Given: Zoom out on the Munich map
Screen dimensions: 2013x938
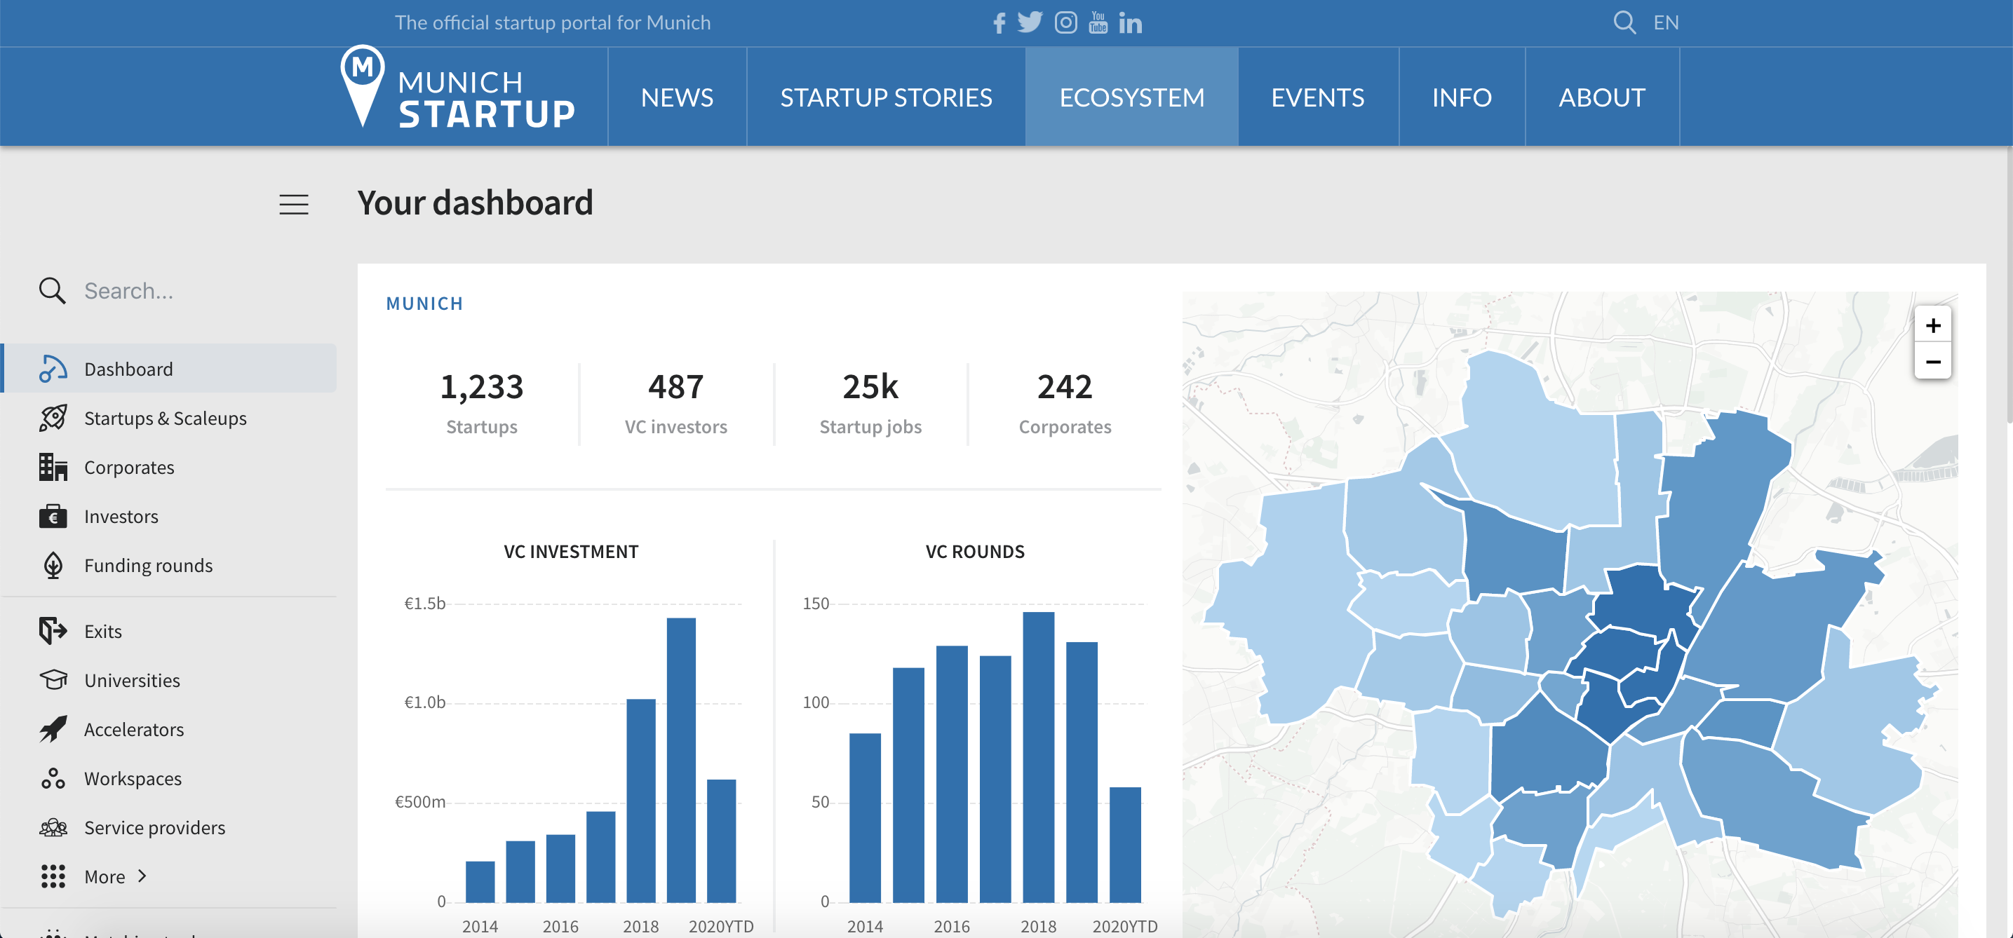Looking at the screenshot, I should tap(1932, 361).
